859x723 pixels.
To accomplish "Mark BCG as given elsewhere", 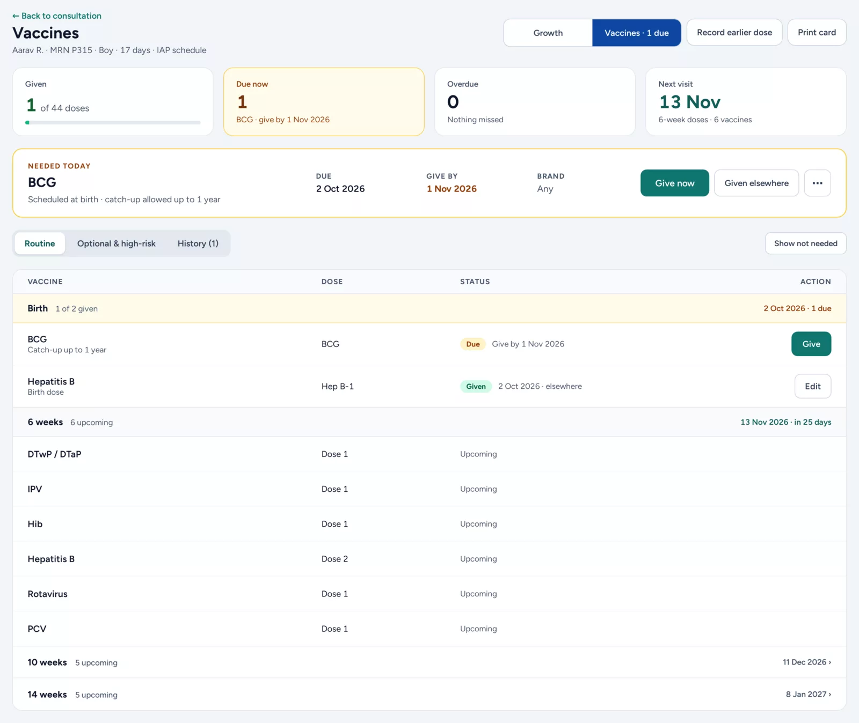I will (x=756, y=183).
